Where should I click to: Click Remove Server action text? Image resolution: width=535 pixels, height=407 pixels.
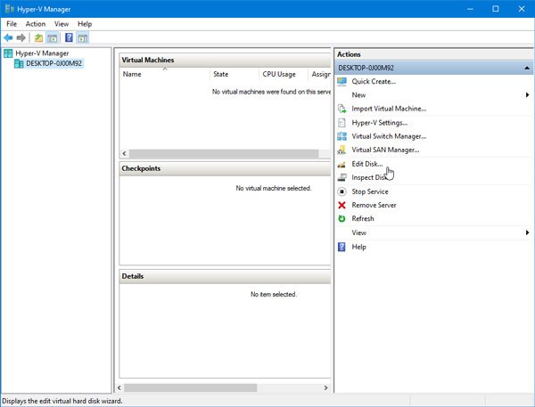coord(374,205)
